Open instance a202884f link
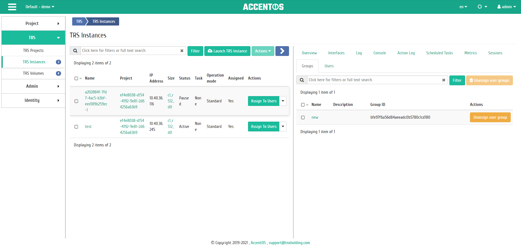 click(x=96, y=101)
